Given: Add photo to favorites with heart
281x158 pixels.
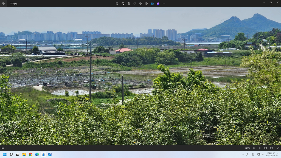Looking at the screenshot, I should tap(134, 3).
